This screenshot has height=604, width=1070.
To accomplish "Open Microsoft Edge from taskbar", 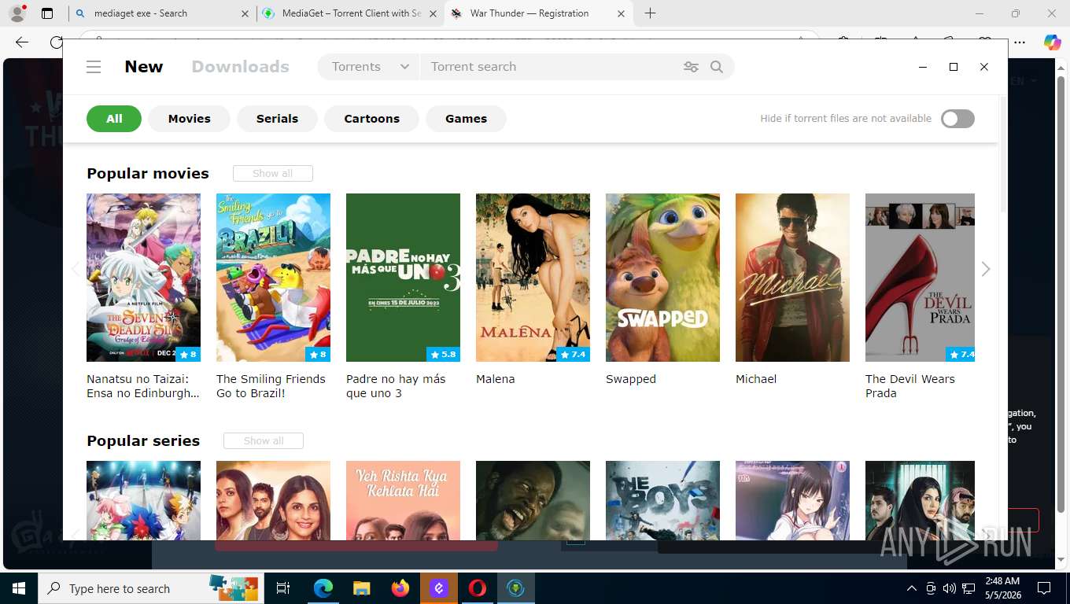I will pos(323,588).
